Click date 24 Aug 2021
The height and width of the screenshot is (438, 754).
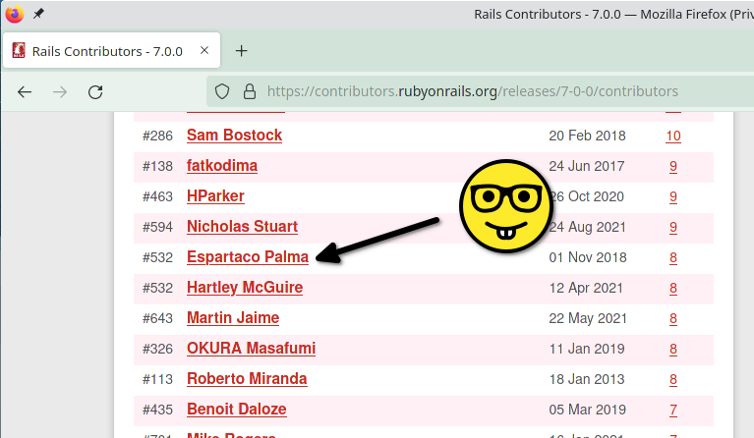coord(587,227)
